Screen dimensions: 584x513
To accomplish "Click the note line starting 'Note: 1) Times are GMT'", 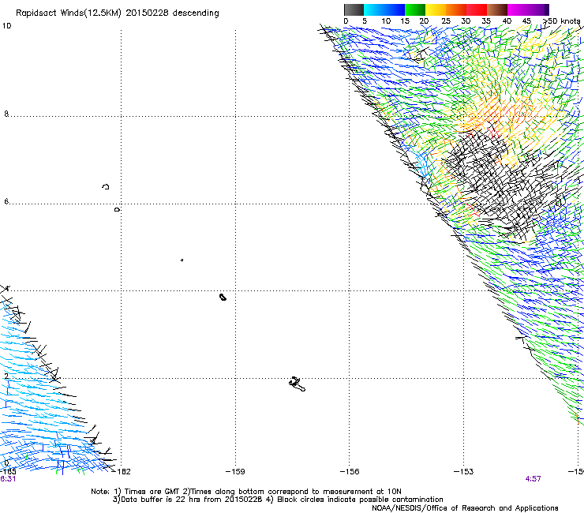I will (245, 492).
